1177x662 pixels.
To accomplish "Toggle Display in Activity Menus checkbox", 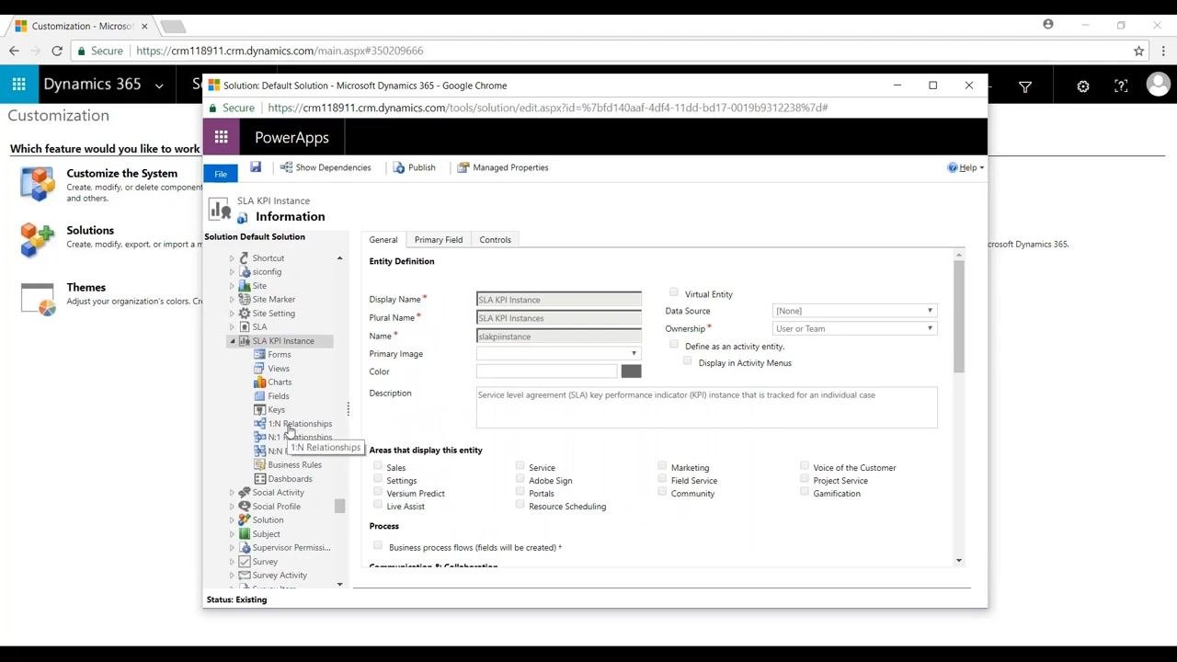I will click(x=687, y=361).
